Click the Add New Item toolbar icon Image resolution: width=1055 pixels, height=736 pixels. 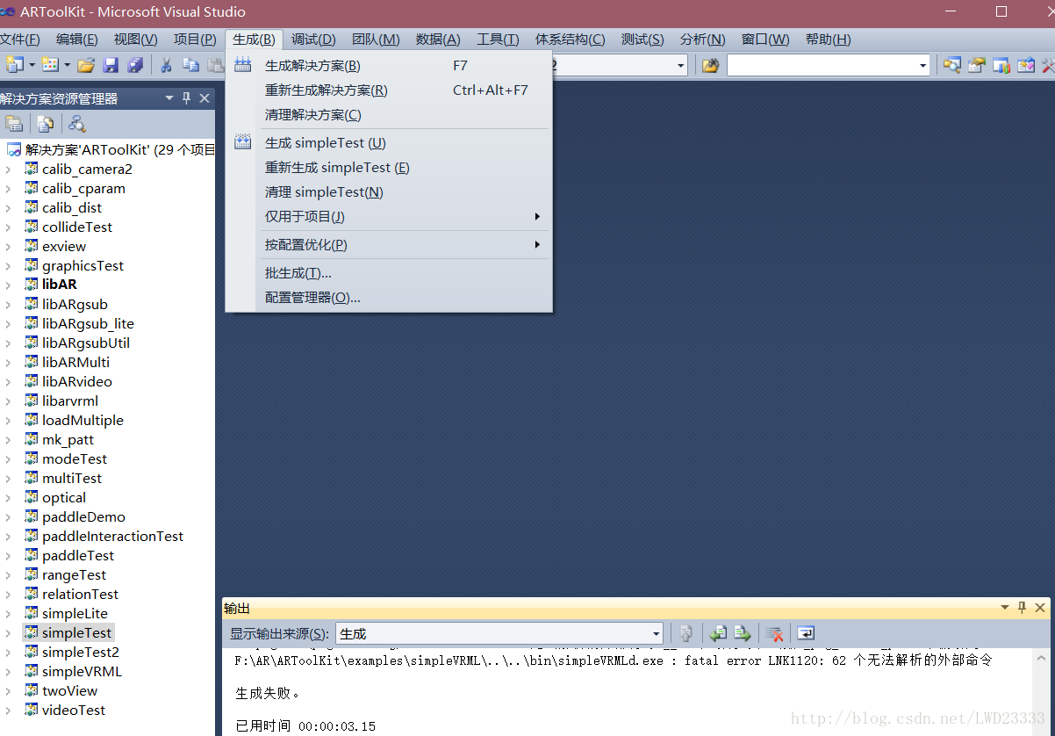pos(50,65)
